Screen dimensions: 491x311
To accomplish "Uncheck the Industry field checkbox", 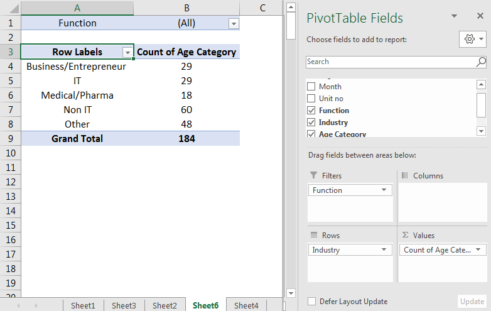I will (311, 123).
